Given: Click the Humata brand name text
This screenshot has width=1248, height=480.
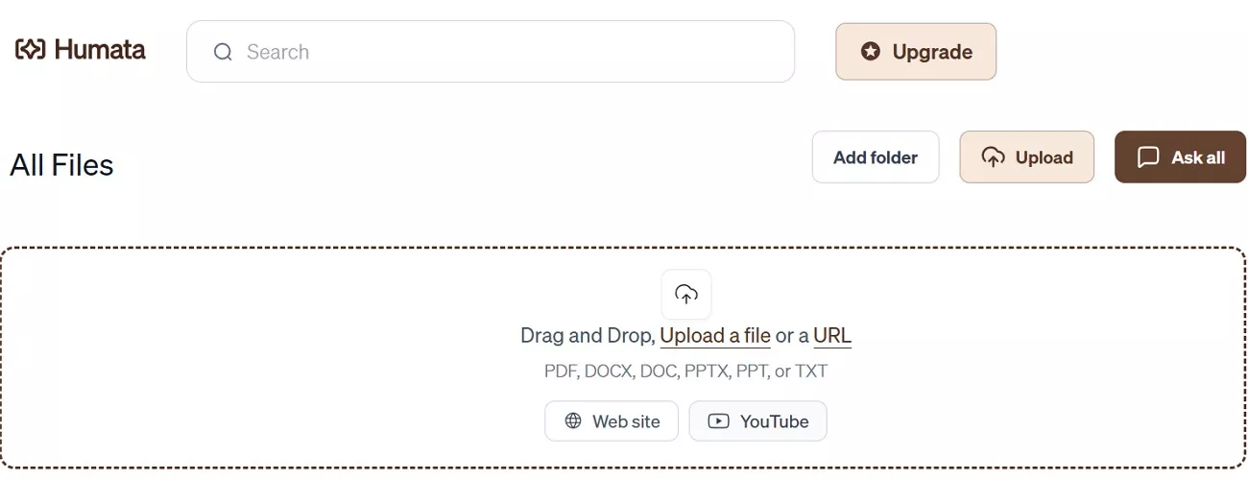Looking at the screenshot, I should point(100,50).
